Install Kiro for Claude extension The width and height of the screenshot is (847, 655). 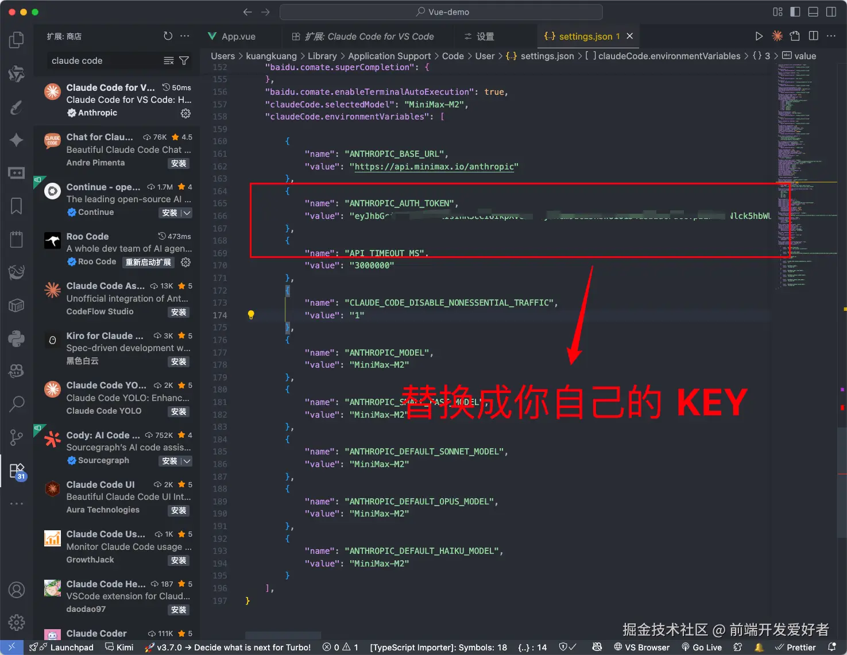[x=179, y=362]
